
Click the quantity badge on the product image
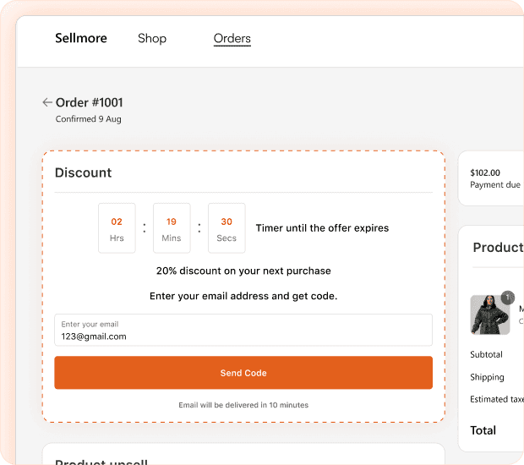pos(507,298)
